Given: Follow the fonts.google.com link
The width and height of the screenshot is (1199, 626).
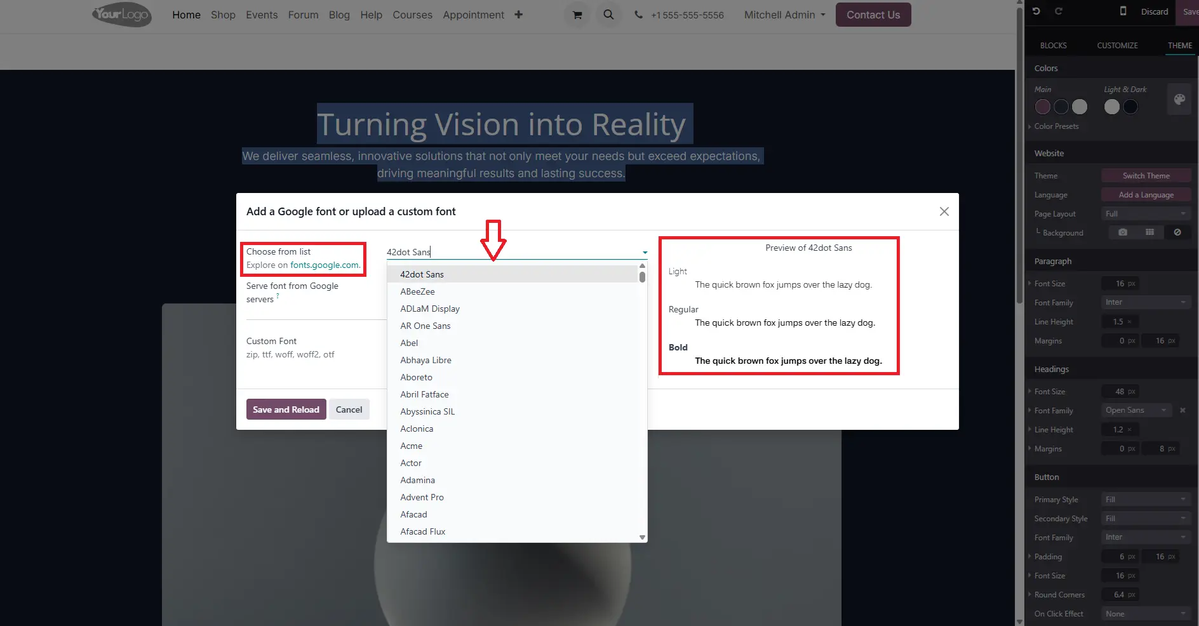Looking at the screenshot, I should (x=325, y=265).
